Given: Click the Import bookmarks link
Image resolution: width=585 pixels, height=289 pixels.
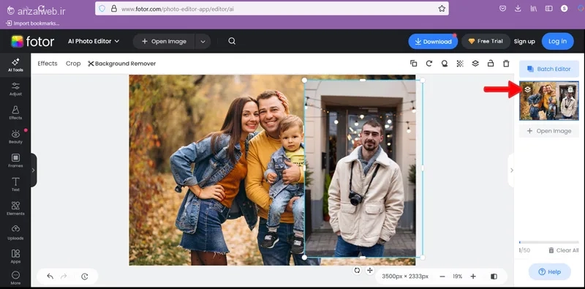Looking at the screenshot, I should coord(33,23).
